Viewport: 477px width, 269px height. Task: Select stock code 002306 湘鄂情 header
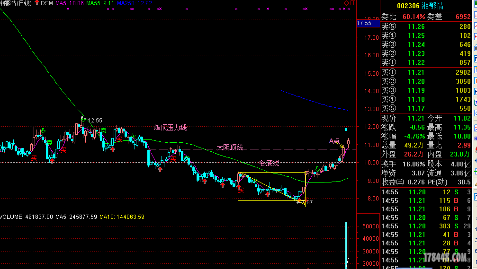[420, 6]
